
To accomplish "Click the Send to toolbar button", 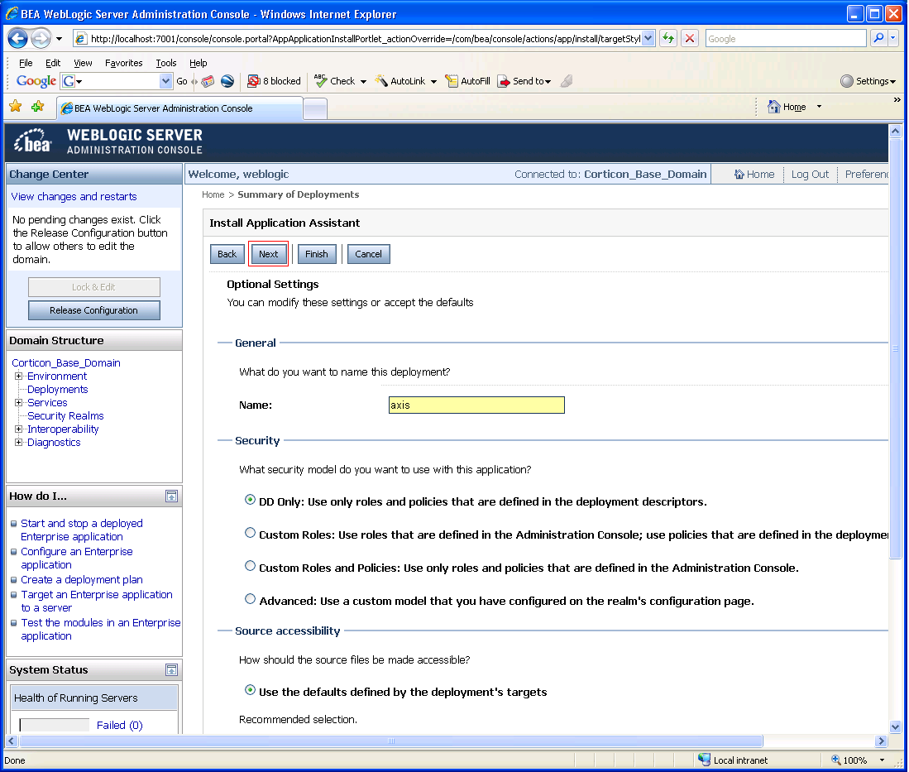I will [x=524, y=81].
